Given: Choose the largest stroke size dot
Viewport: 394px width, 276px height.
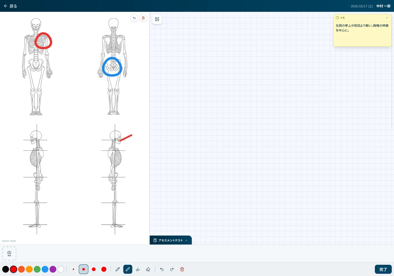Looking at the screenshot, I should click(x=104, y=269).
